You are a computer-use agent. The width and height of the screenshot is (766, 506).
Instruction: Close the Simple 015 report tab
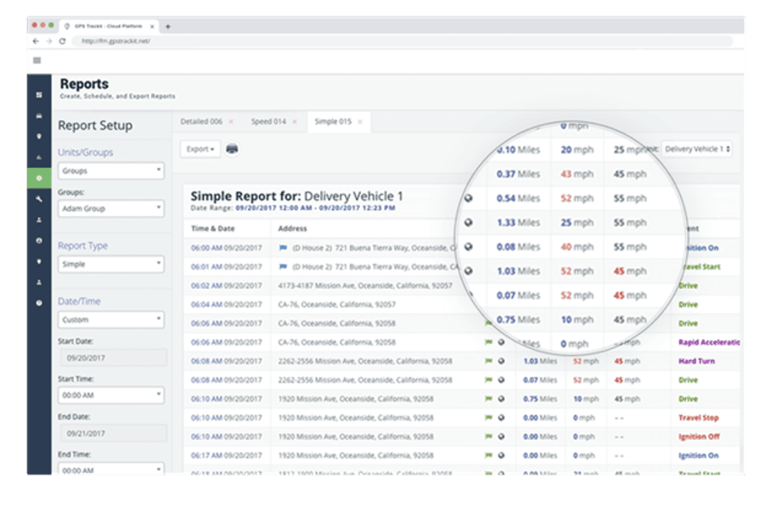point(360,121)
